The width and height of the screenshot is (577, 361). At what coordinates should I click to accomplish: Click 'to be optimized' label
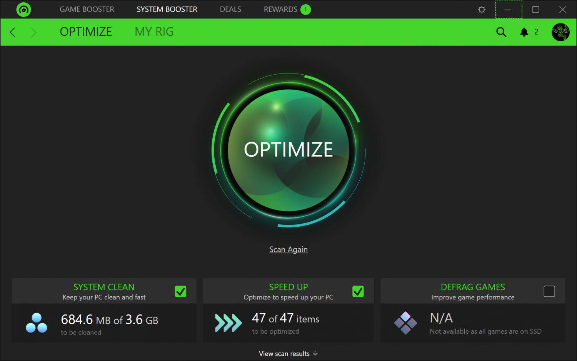pos(275,331)
